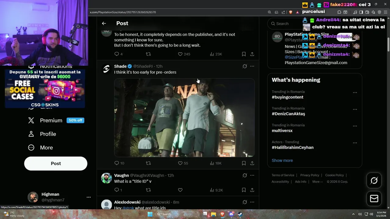Like the post showing 245 likes
390x219 pixels.
(x=184, y=54)
